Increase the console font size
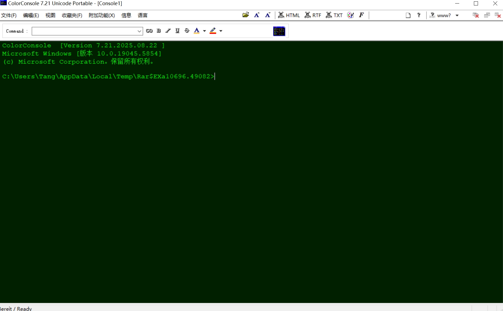Viewport: 503px width, 311px height. pyautogui.click(x=257, y=15)
